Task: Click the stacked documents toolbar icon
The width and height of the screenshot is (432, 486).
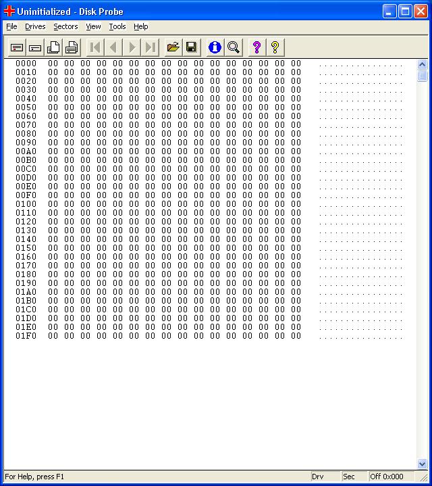Action: pyautogui.click(x=53, y=47)
